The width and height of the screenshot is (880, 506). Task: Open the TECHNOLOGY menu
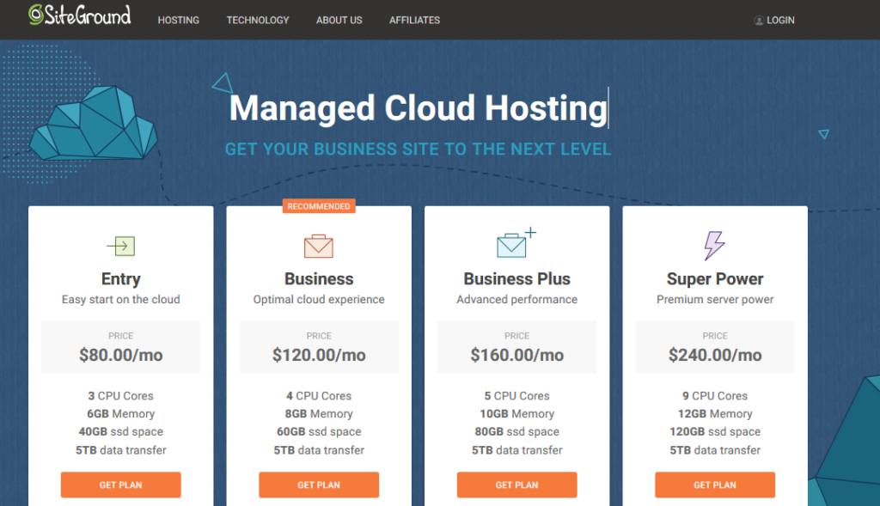(258, 21)
